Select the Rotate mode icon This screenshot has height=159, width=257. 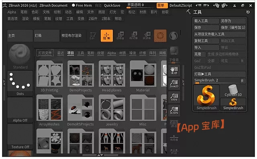[147, 36]
